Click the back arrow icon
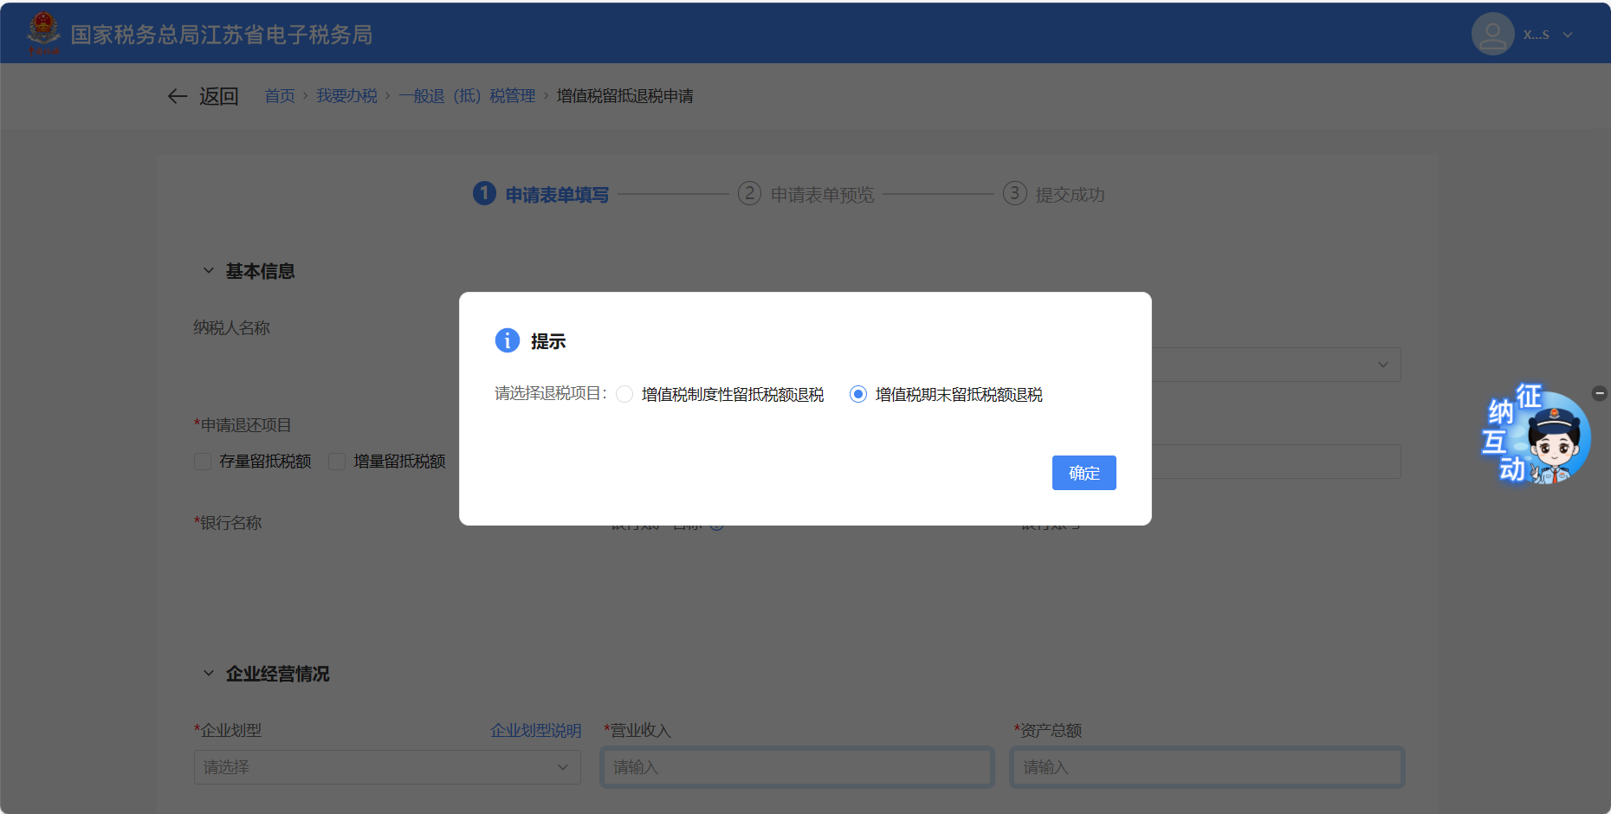 [x=178, y=96]
